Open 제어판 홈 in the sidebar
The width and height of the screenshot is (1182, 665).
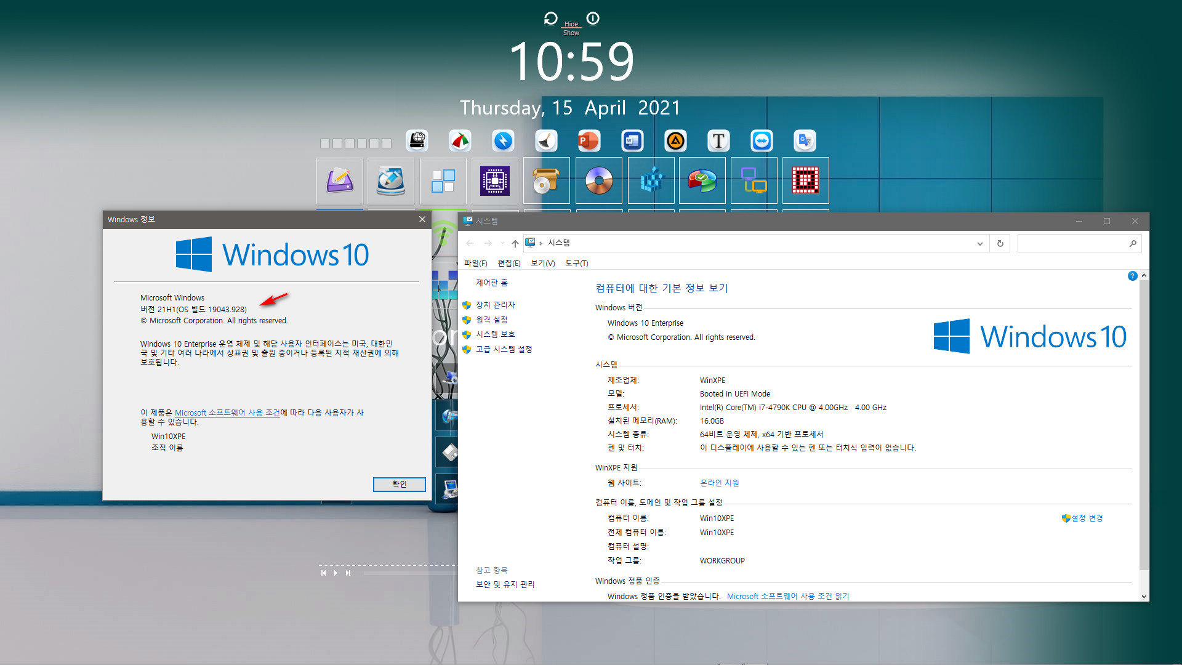pos(492,283)
